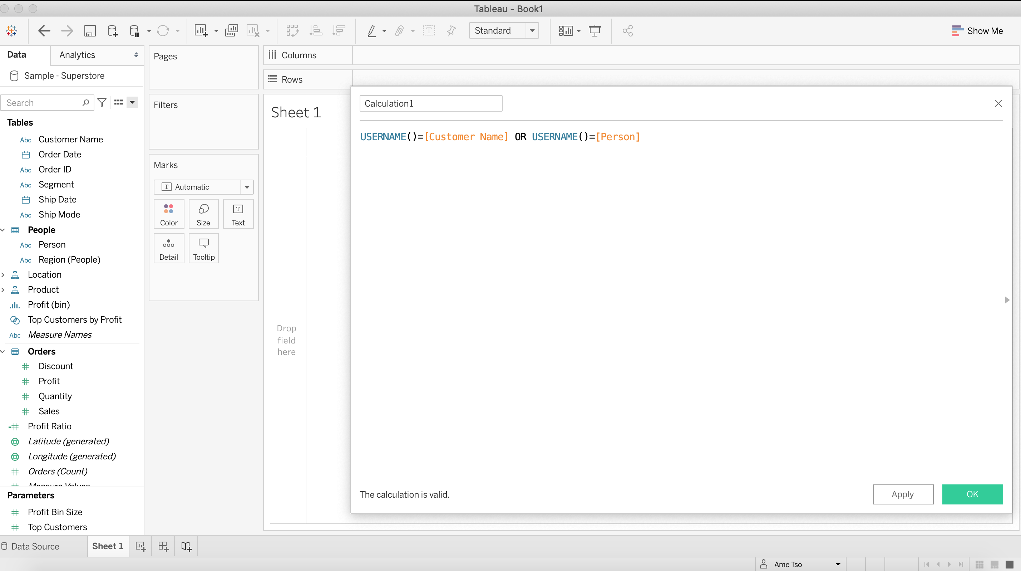The width and height of the screenshot is (1021, 571).
Task: Toggle the Show Me panel
Action: [977, 30]
